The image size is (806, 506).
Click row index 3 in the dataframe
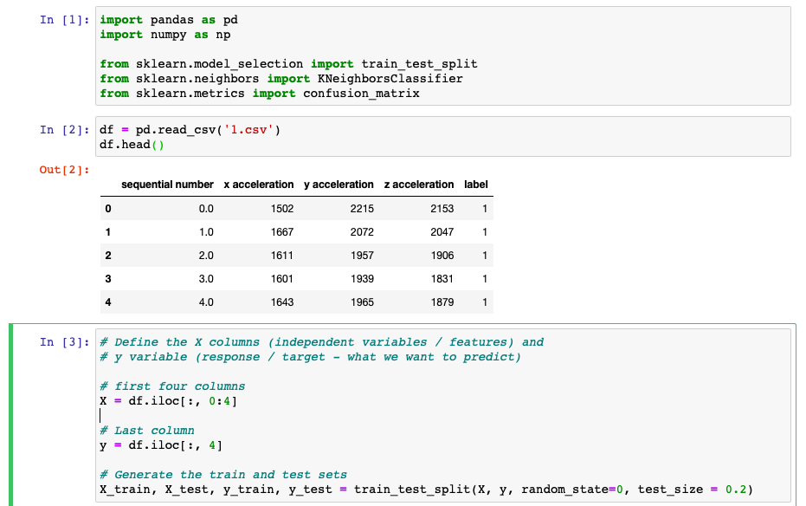click(108, 279)
